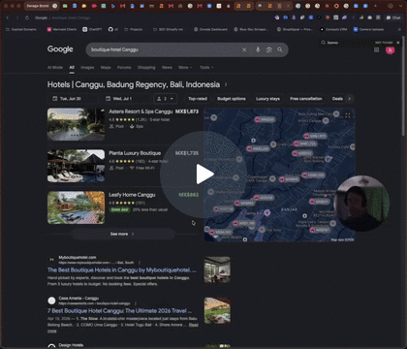Open Leafy Home Canggu listing
The image size is (407, 349).
132,195
